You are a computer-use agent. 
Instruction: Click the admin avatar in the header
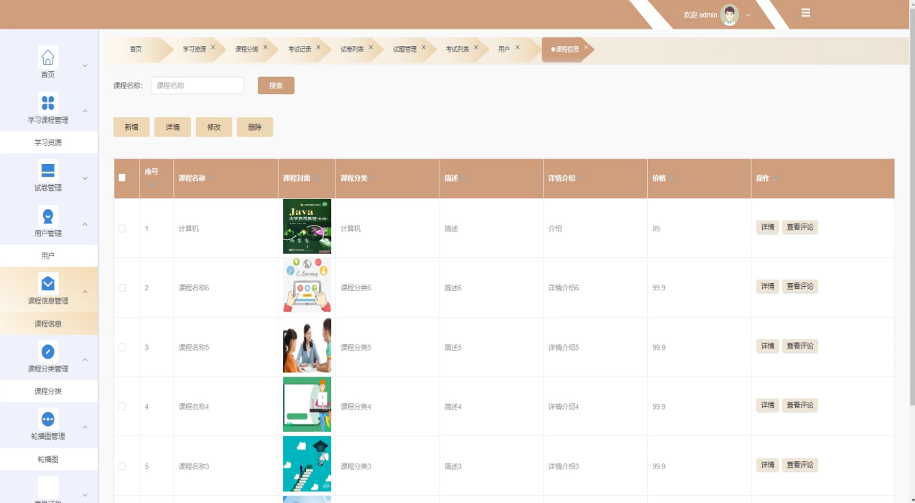pyautogui.click(x=730, y=15)
